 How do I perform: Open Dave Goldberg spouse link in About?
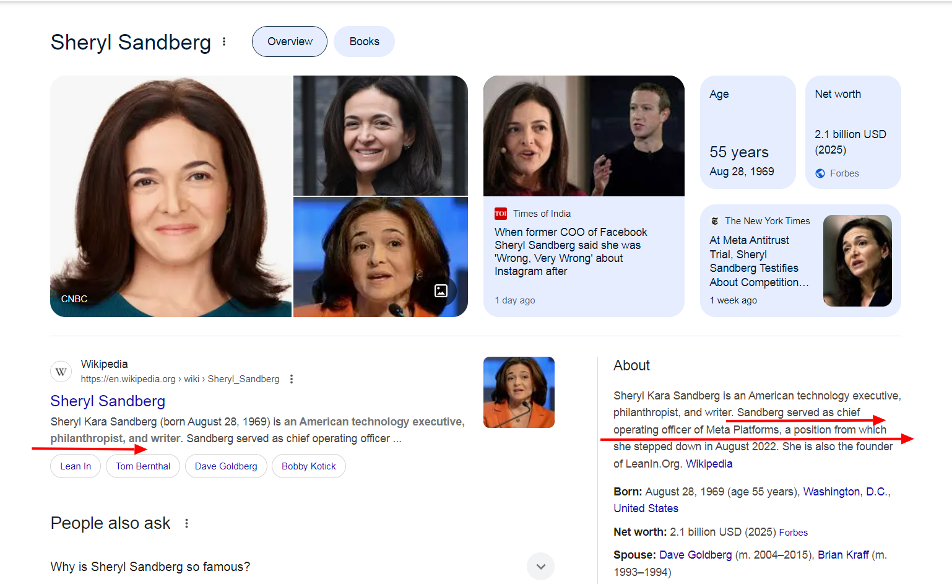696,555
